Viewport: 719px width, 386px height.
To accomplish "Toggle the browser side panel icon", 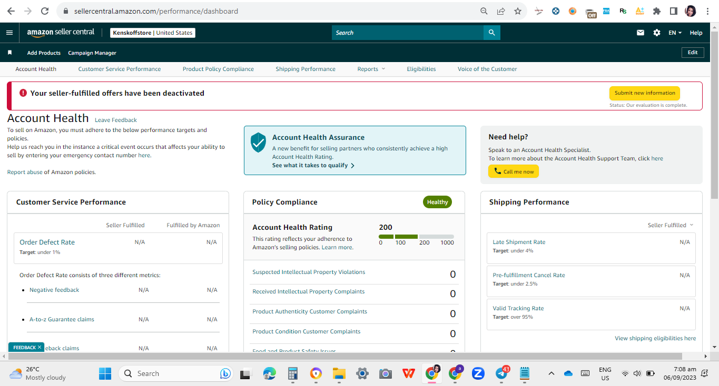I will [673, 11].
